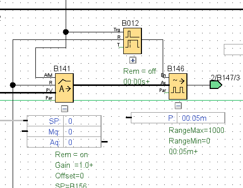Click the 'Rem = off' text
This screenshot has height=188, width=243.
(140, 71)
